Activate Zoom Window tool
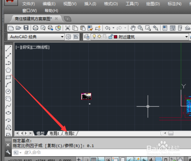 (x=148, y=28)
